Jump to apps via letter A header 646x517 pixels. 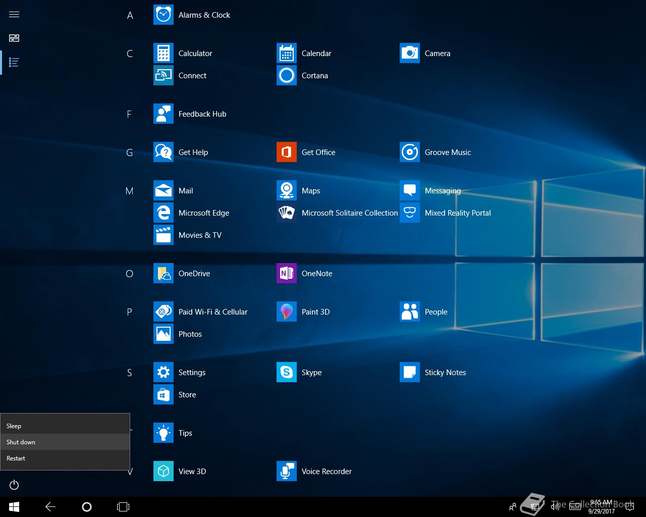[130, 15]
